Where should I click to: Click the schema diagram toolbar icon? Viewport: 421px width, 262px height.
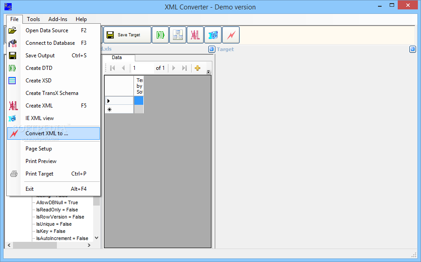(x=178, y=35)
